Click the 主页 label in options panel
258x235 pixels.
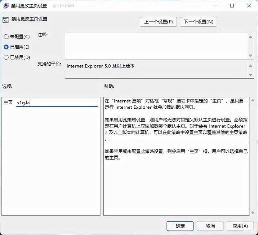pos(8,102)
